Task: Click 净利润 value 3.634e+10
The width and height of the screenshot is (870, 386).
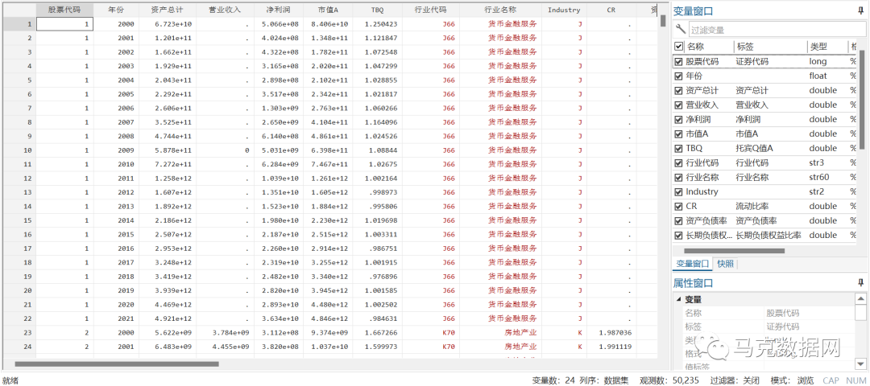Action: coord(278,318)
